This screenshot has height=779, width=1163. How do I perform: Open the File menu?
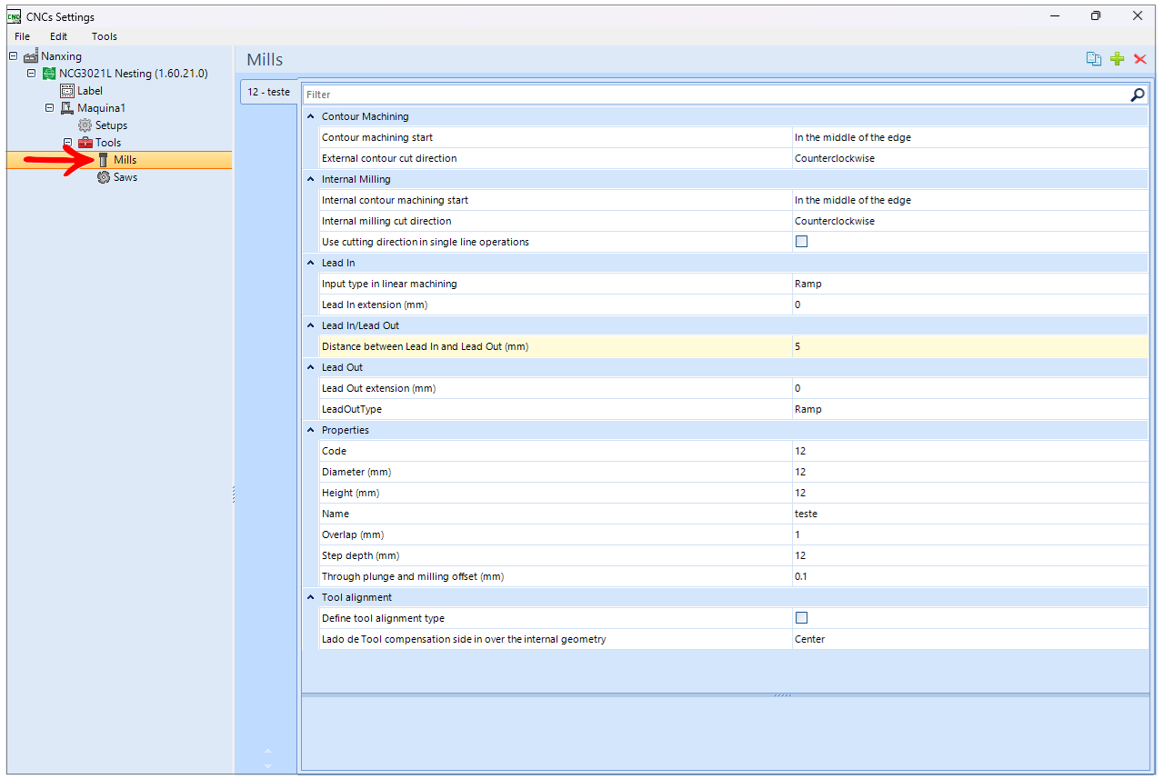(22, 36)
